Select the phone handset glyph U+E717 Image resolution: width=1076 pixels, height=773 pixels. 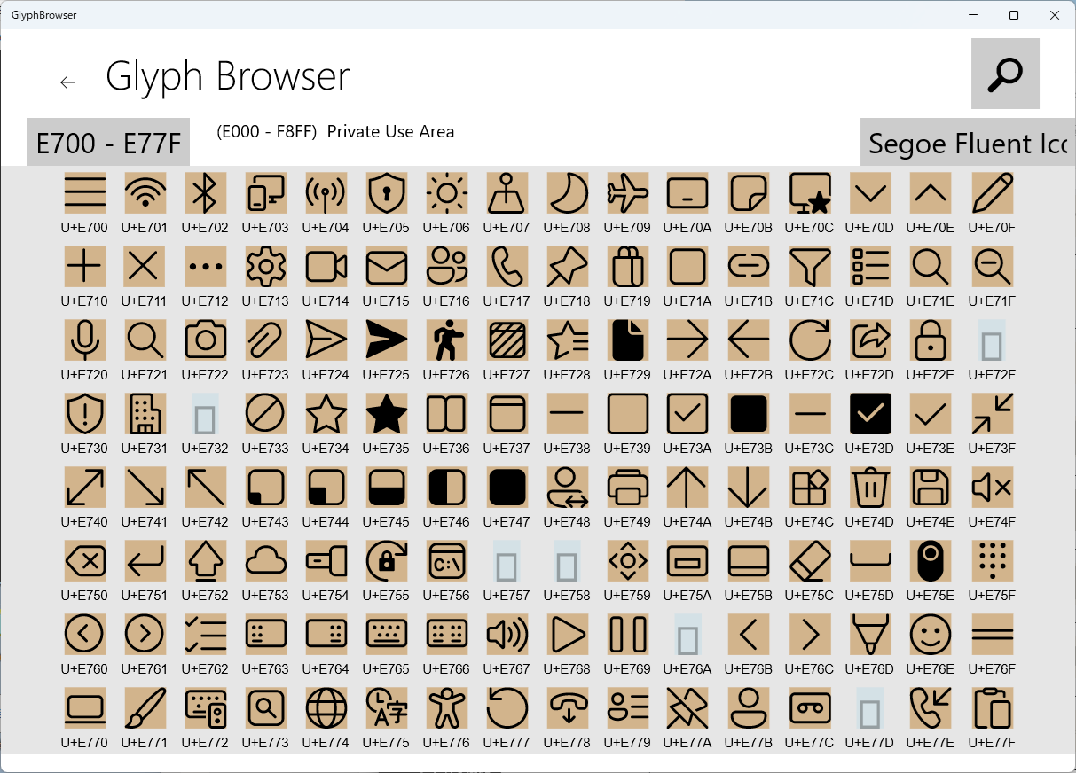pyautogui.click(x=507, y=267)
